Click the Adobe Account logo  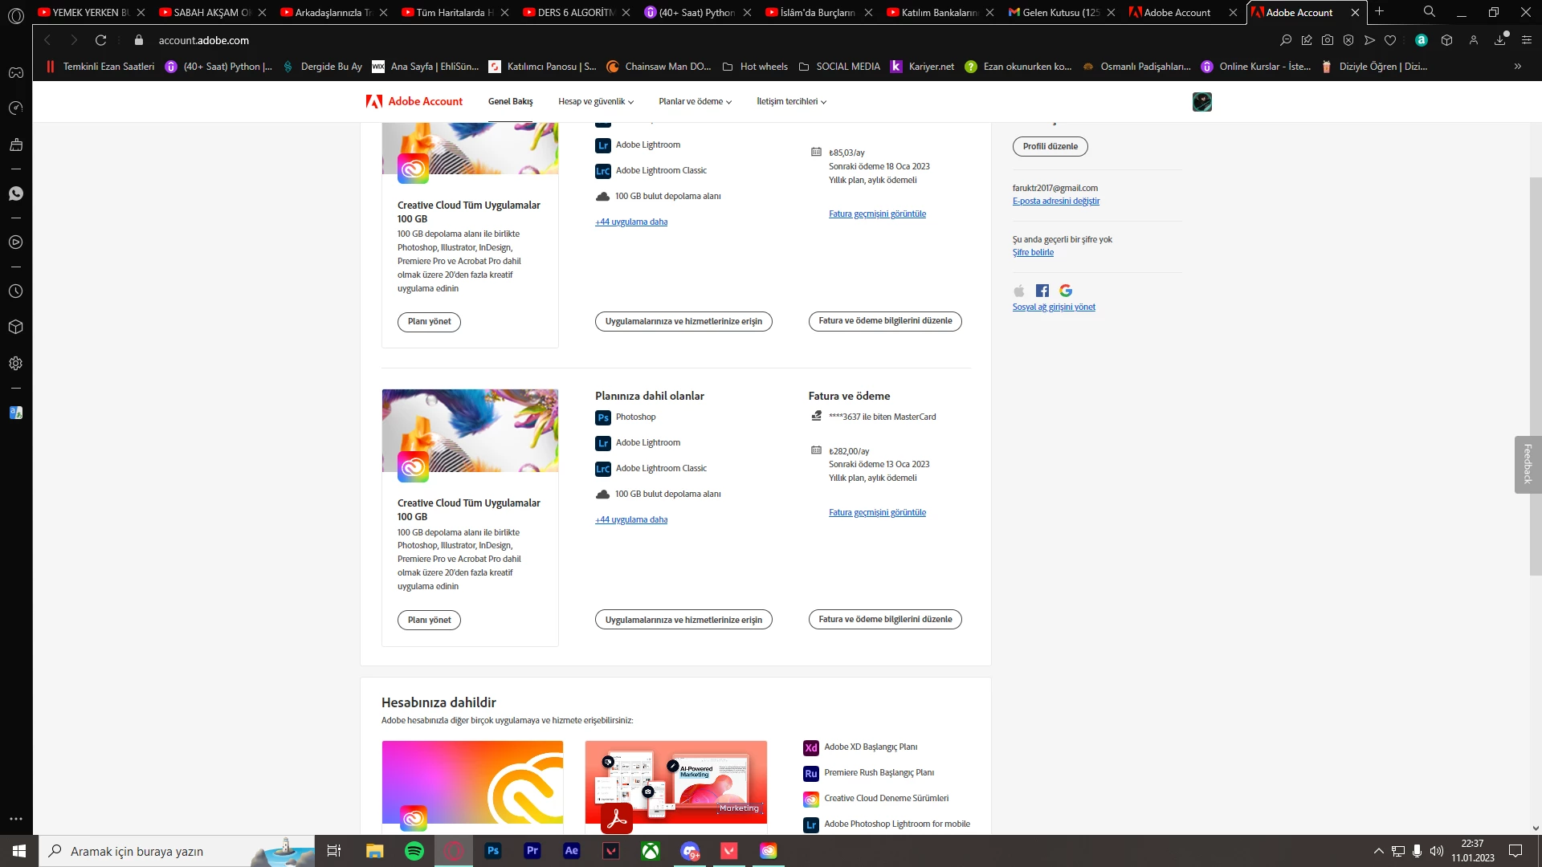click(x=414, y=101)
